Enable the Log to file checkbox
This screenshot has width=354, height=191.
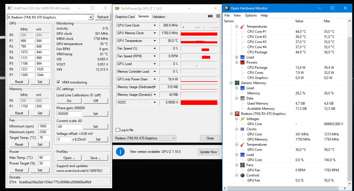tap(118, 130)
